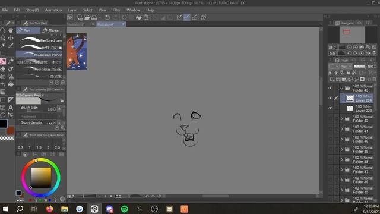This screenshot has width=380, height=214.
Task: Expand Folder 42 in layer list
Action: [342, 119]
